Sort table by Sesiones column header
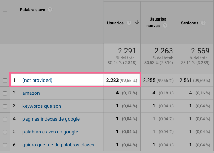The height and width of the screenshot is (153, 214). [x=190, y=23]
